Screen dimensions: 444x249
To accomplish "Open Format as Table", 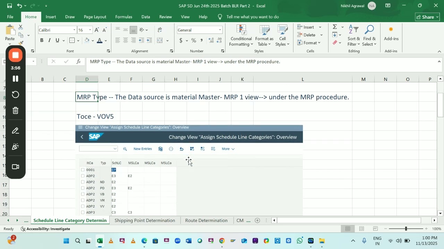I will click(x=264, y=36).
